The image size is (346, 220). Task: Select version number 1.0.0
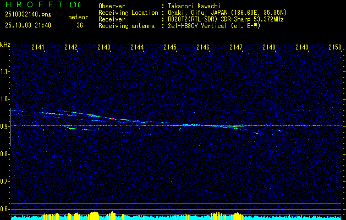point(75,5)
